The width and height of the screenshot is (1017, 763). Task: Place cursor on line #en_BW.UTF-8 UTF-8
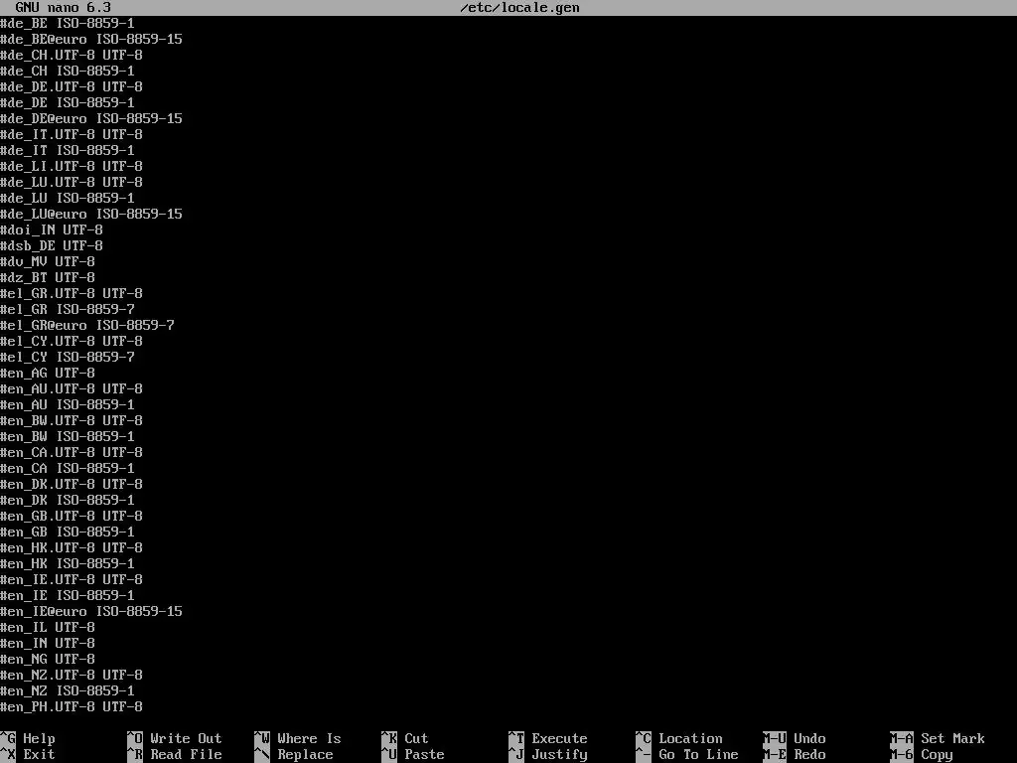pos(72,420)
